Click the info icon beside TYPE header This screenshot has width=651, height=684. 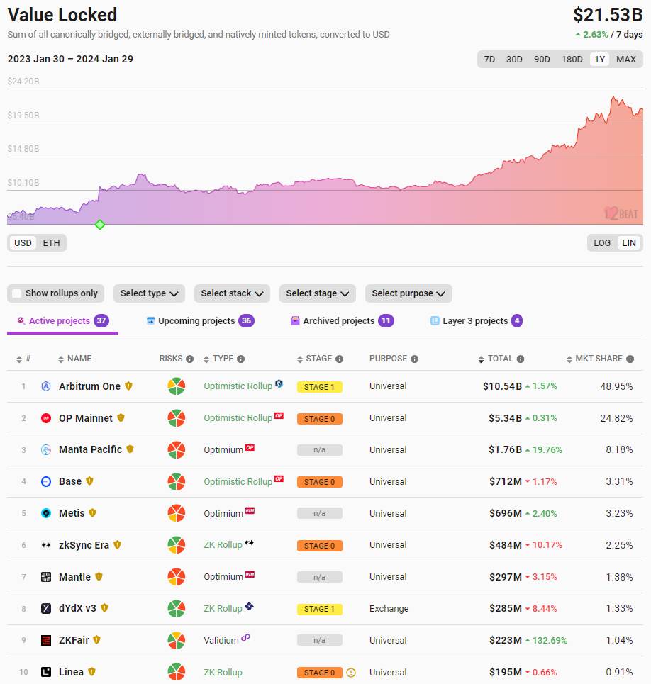tap(240, 359)
